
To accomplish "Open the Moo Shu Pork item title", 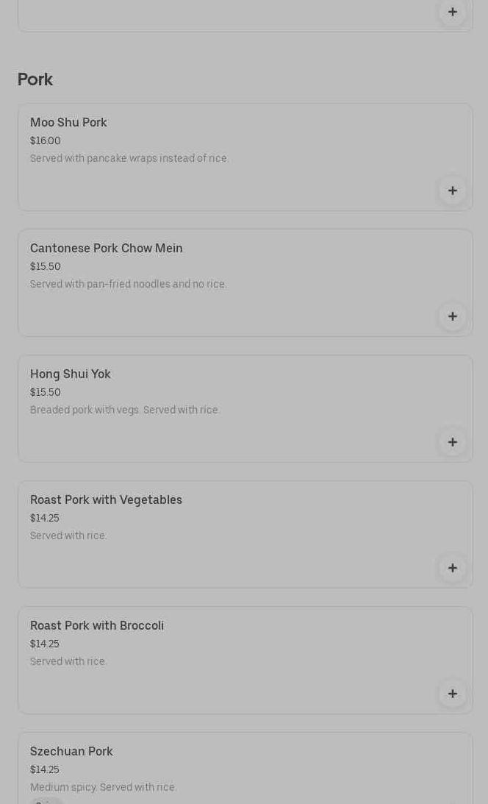I will pos(68,123).
